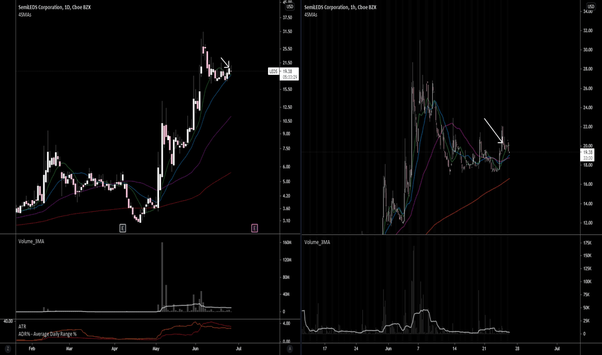
Task: Click Jul label on daily time axis
Action: [238, 349]
